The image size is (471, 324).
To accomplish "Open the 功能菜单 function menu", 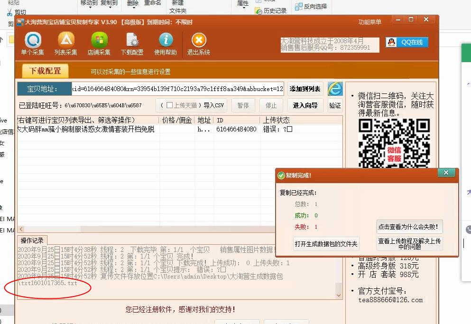I will pos(370,22).
